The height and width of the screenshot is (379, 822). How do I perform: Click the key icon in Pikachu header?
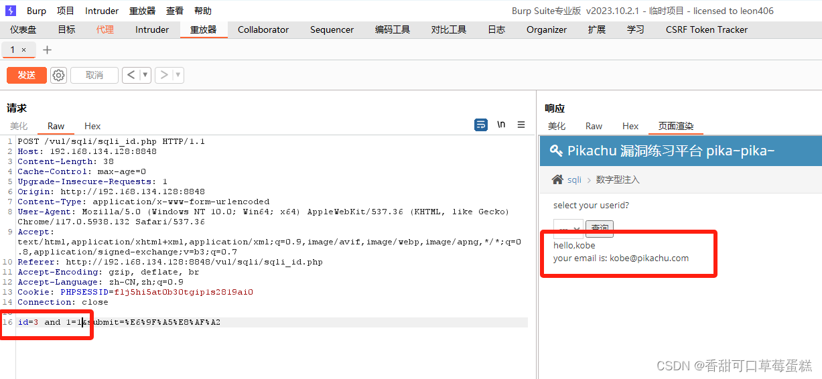point(556,151)
